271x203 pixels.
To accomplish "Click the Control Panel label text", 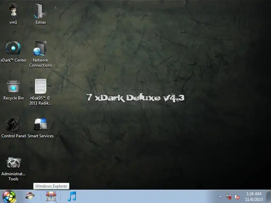I will tap(14, 136).
